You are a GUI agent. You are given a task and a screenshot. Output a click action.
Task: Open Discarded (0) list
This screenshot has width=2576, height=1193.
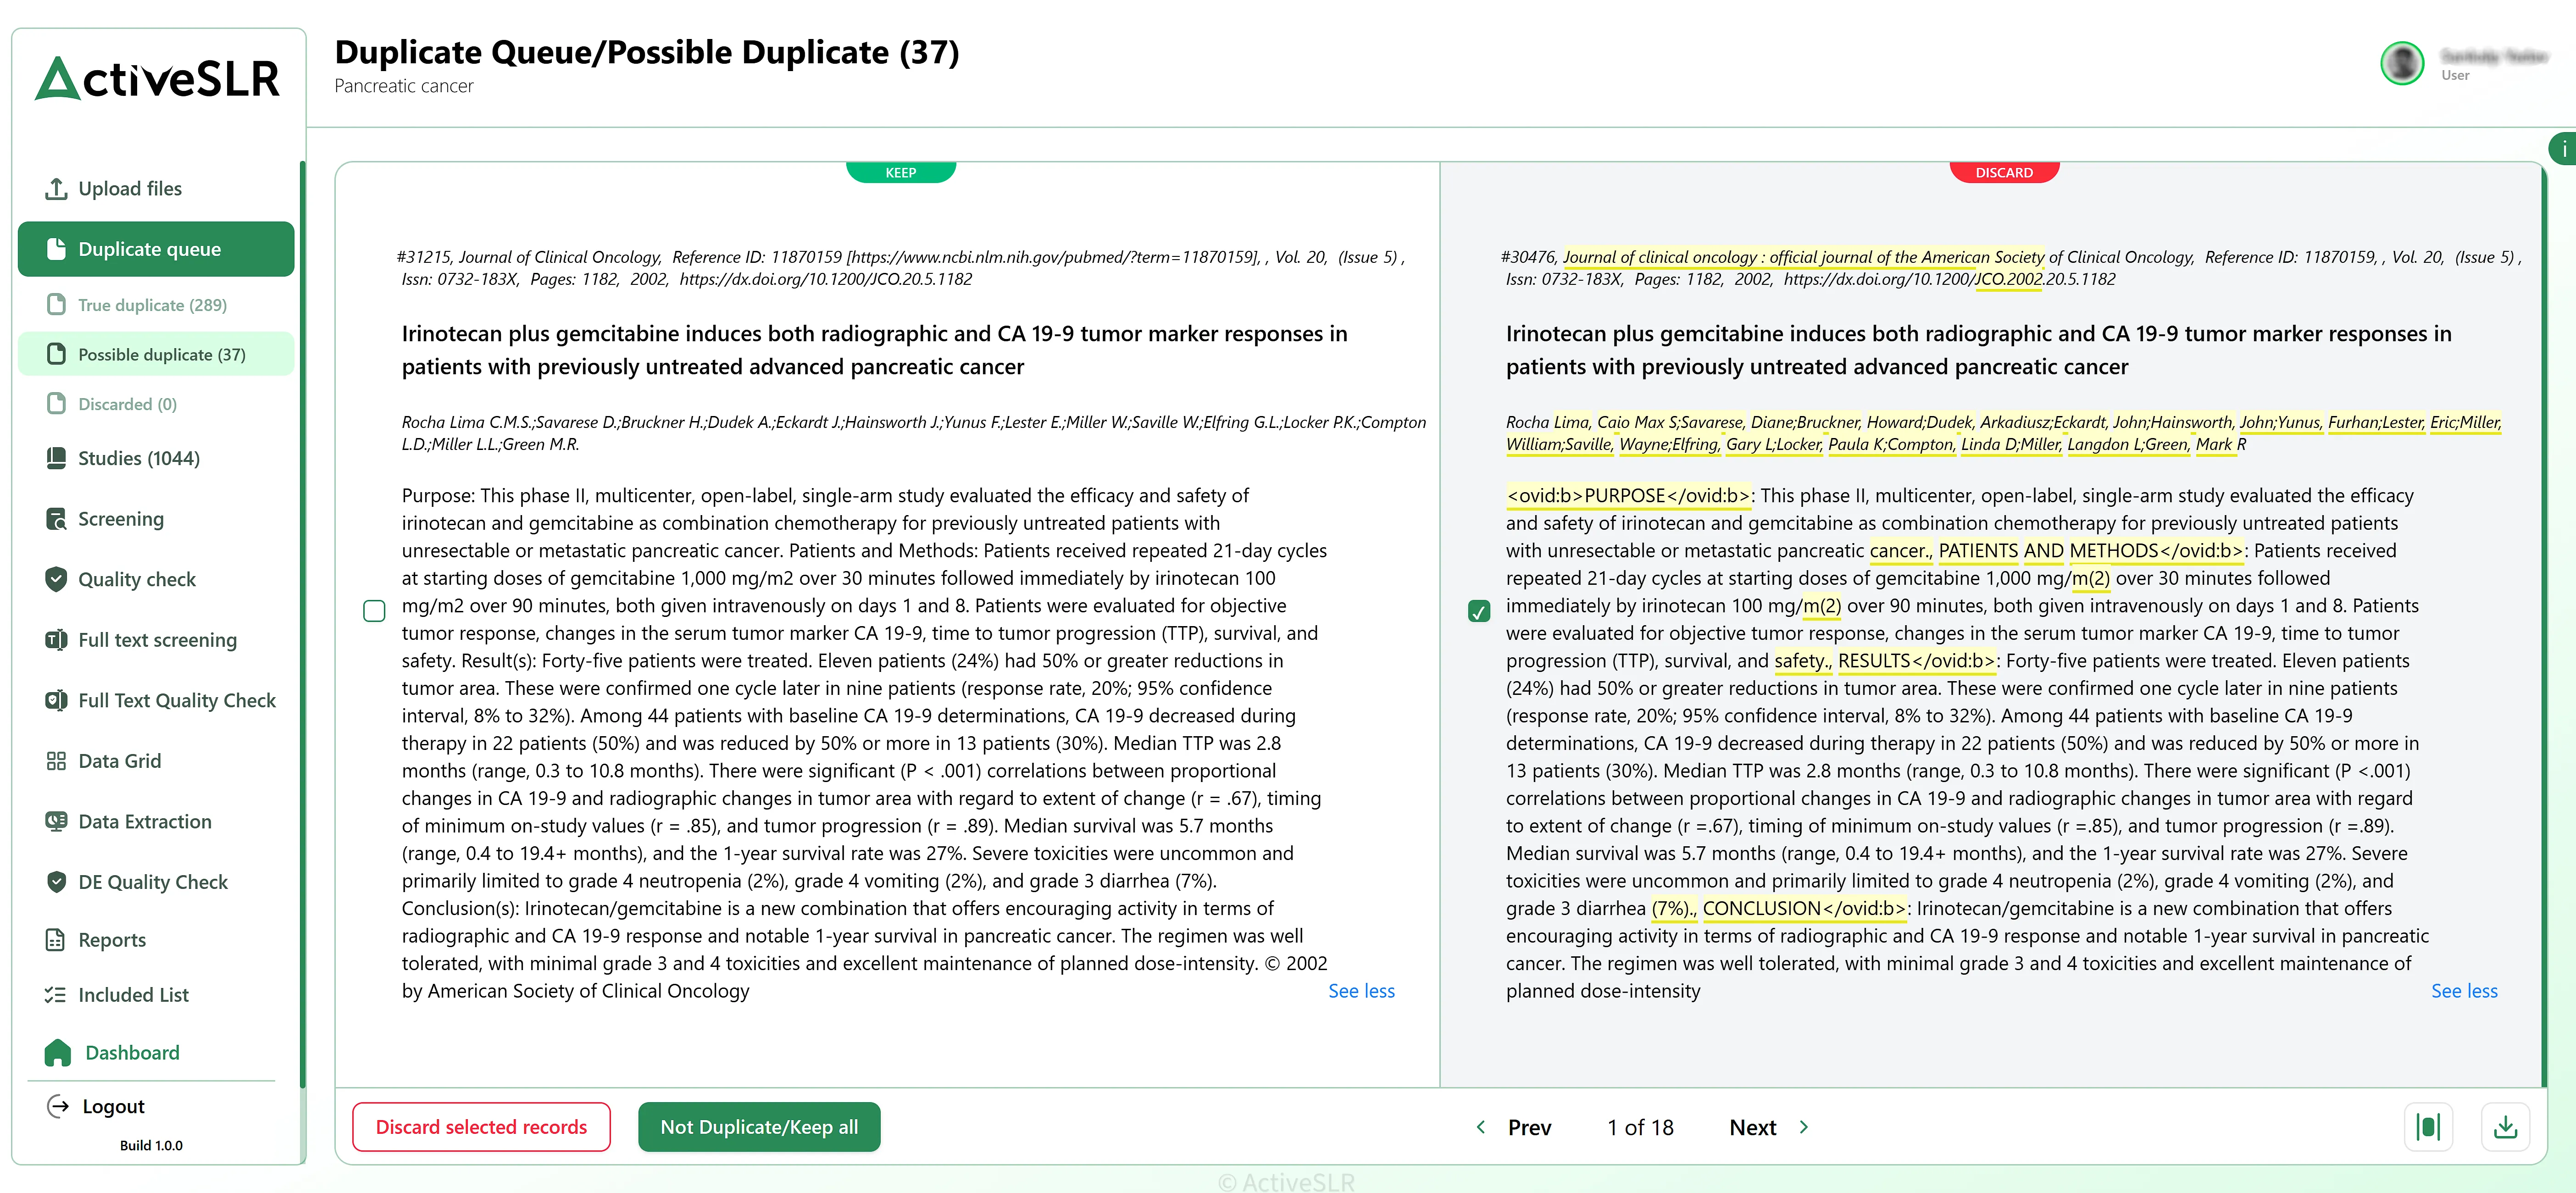click(x=127, y=404)
